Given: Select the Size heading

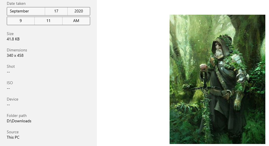Looking at the screenshot, I should coord(10,34).
